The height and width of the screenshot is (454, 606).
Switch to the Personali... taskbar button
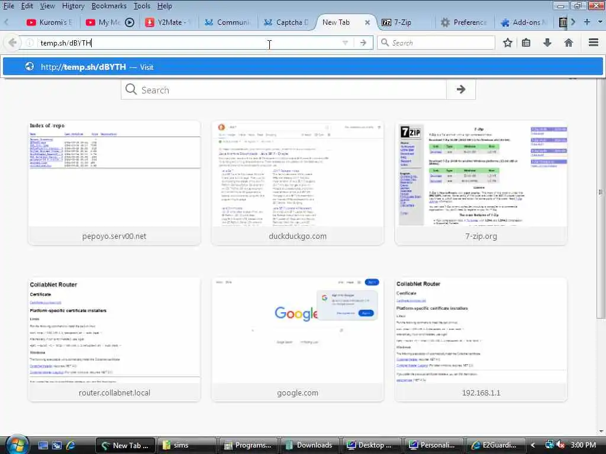pos(434,445)
